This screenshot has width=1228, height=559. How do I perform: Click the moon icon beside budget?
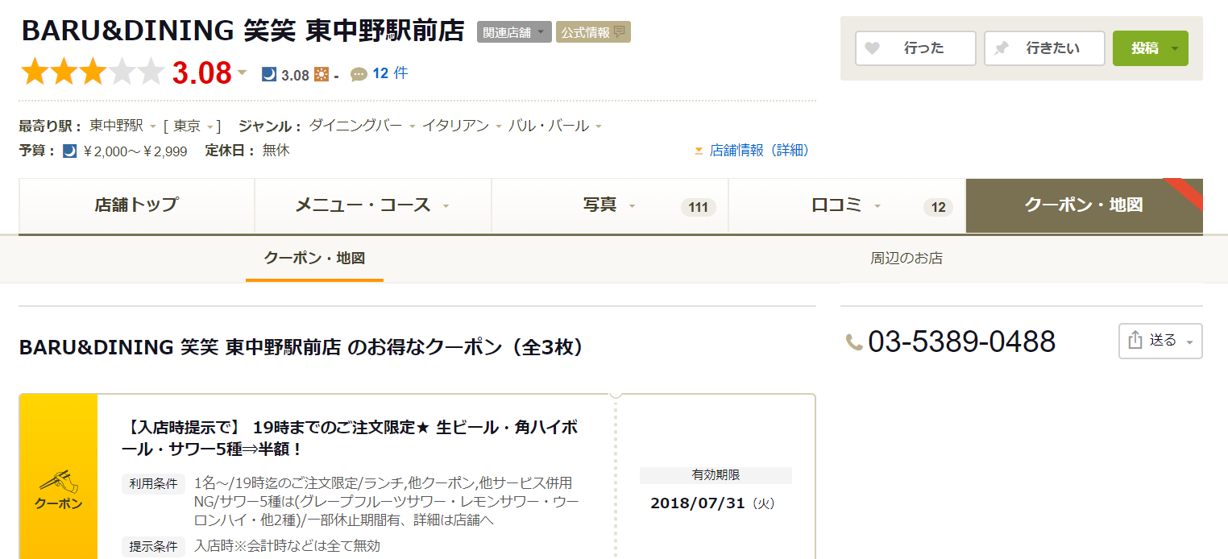click(x=70, y=151)
